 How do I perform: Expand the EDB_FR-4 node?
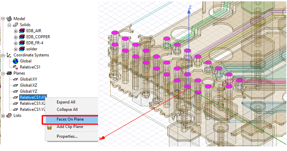coord(16,43)
